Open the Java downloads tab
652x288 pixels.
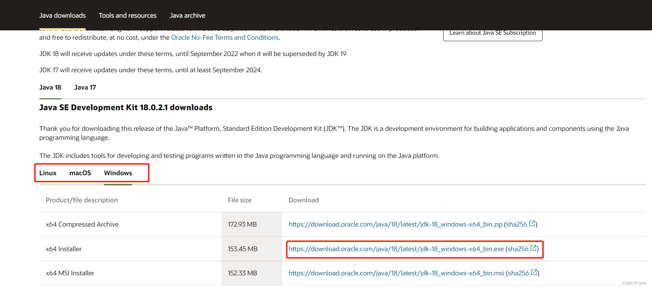(63, 16)
